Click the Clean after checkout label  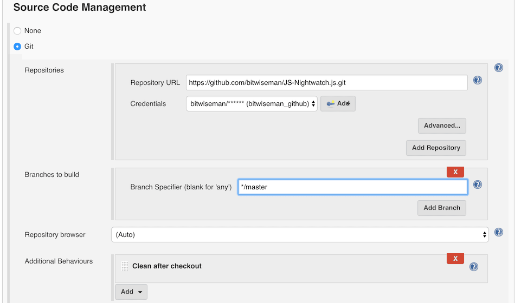pyautogui.click(x=166, y=266)
